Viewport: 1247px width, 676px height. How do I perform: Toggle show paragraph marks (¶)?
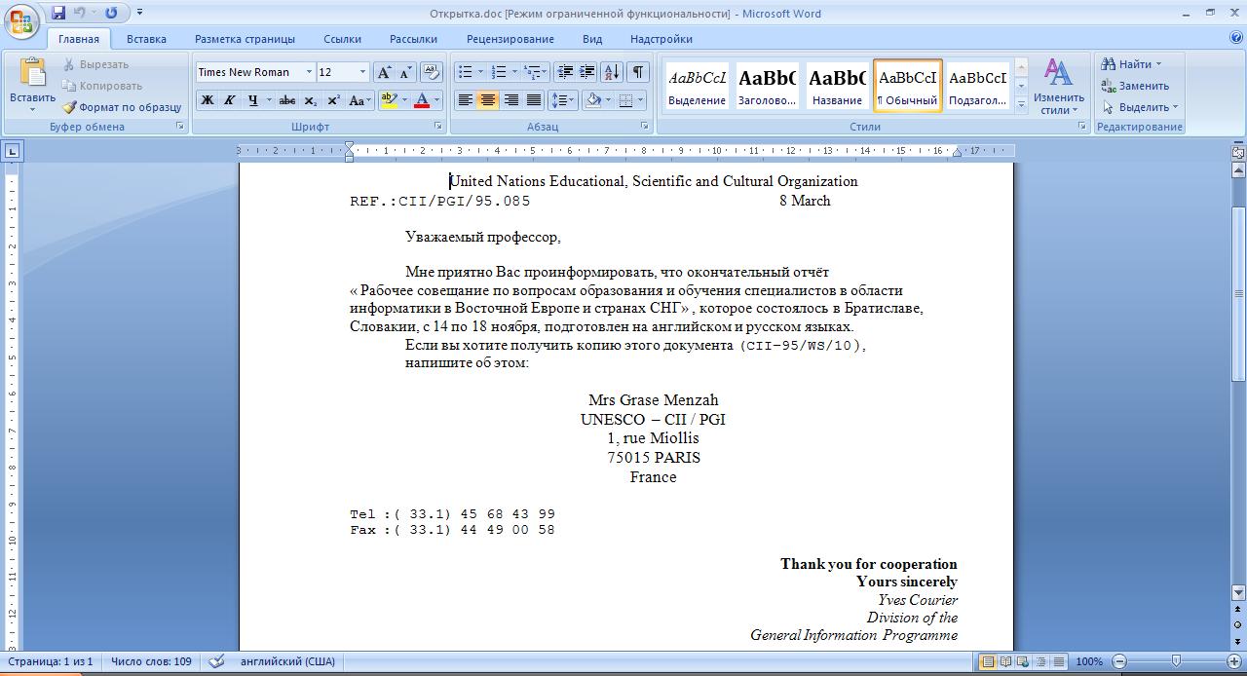(x=638, y=72)
